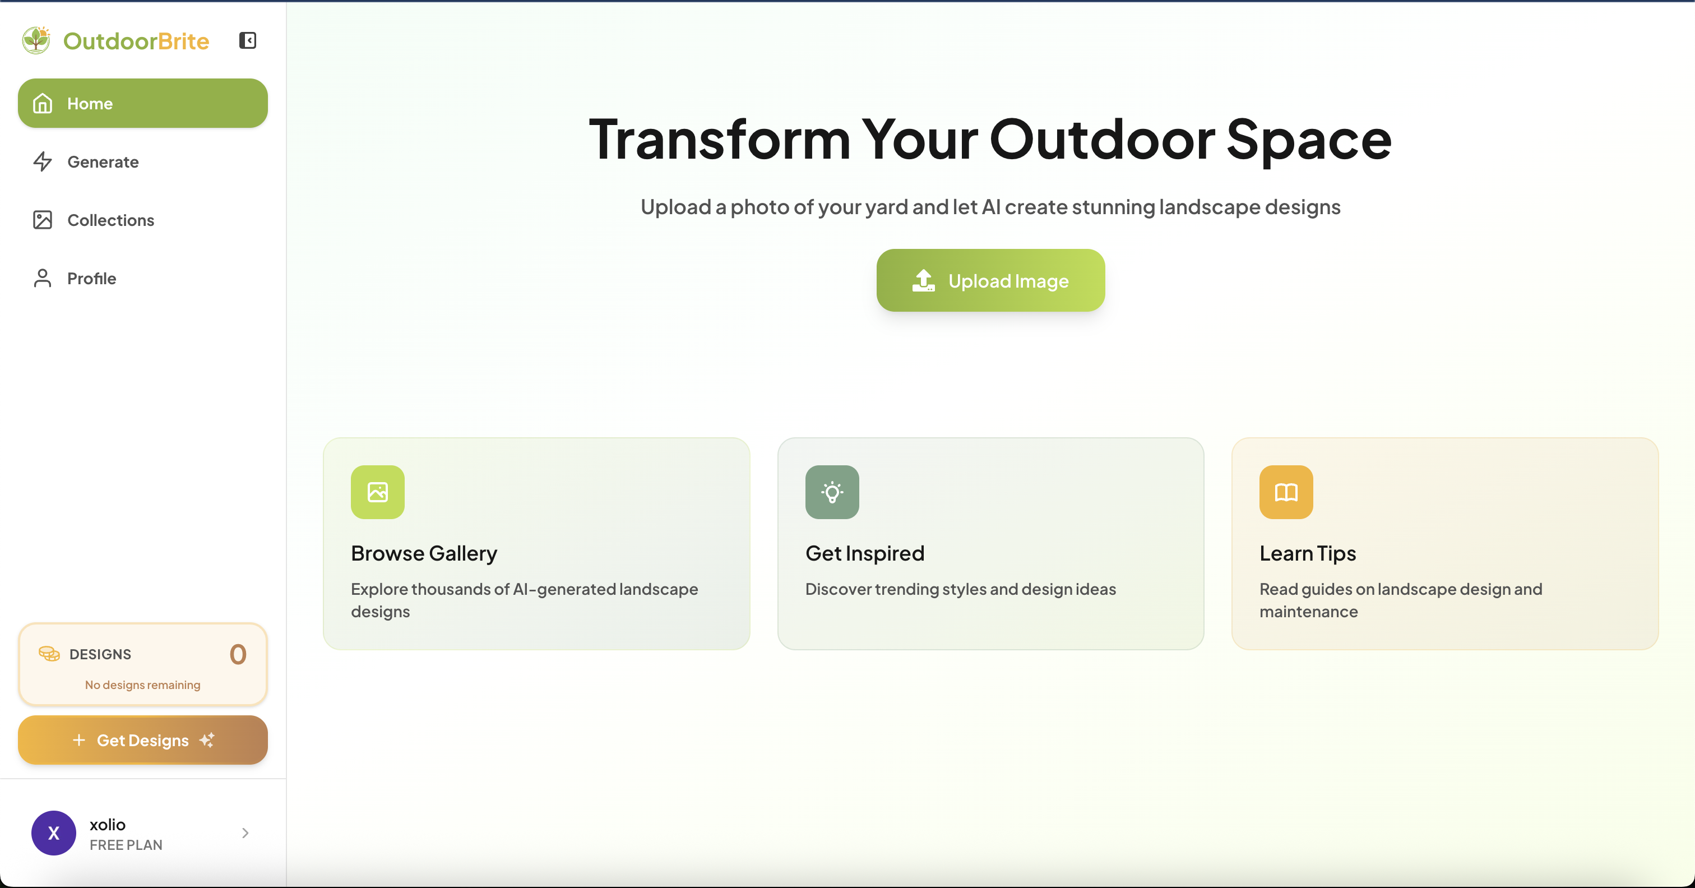
Task: Click the Learn Tips book icon
Action: click(x=1286, y=492)
